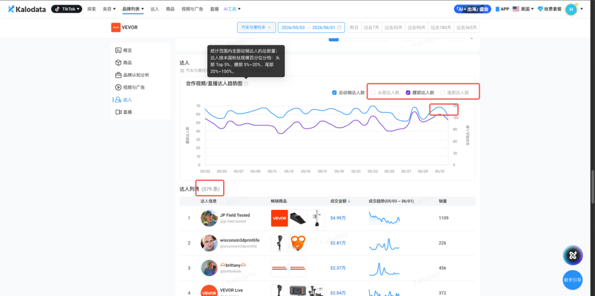Click the VEVOR brand logo
Screen dimensions: 595x296
[115, 27]
